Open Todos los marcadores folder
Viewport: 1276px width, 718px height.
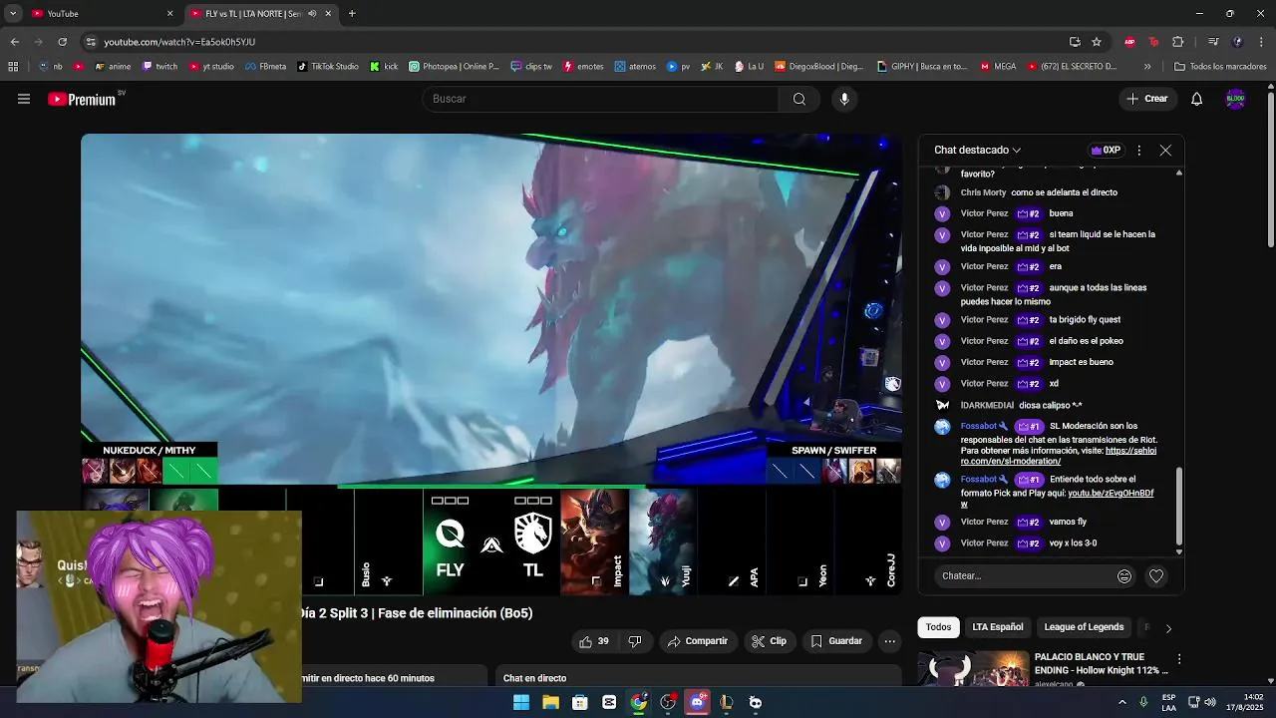pyautogui.click(x=1220, y=67)
